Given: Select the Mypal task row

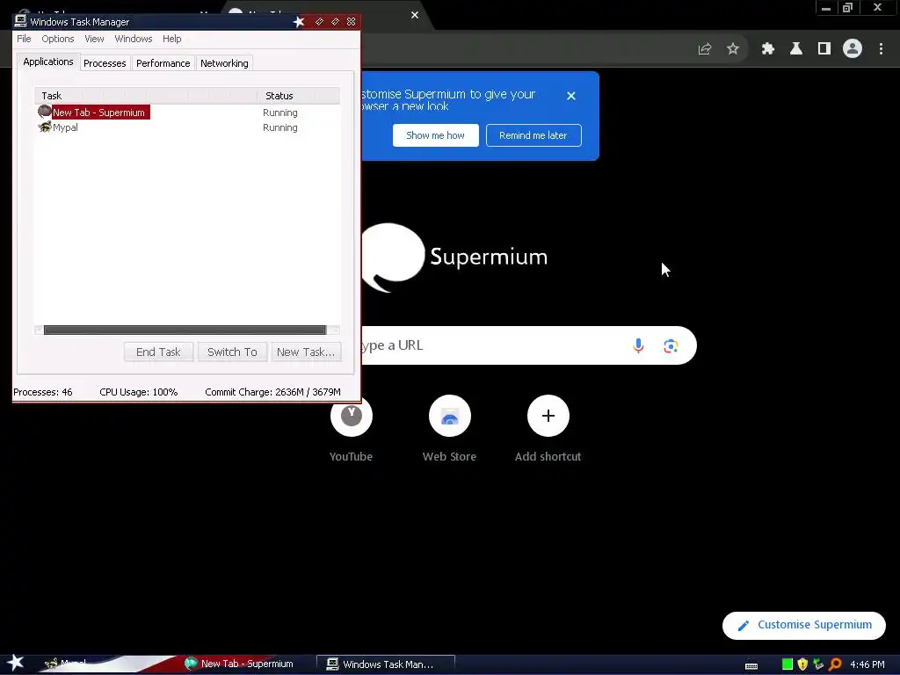Looking at the screenshot, I should coord(187,127).
